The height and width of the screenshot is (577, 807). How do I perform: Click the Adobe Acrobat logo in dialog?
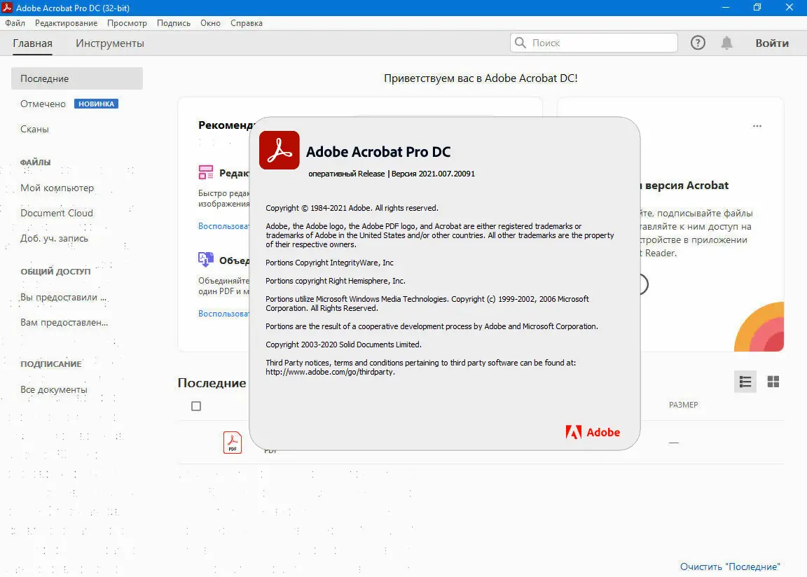(280, 150)
